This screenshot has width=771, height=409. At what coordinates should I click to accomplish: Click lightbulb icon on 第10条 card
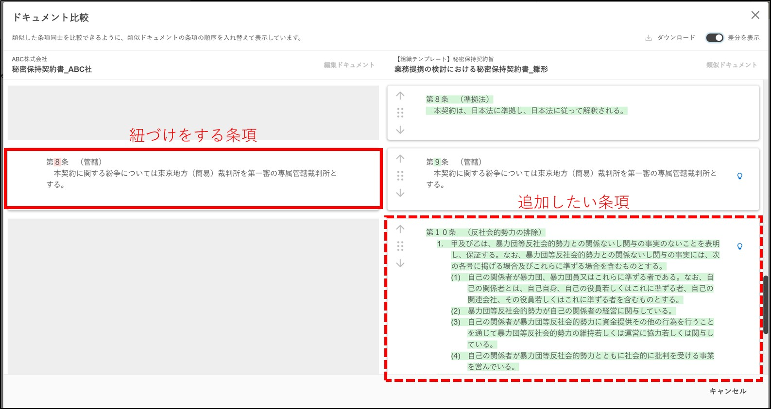point(739,246)
